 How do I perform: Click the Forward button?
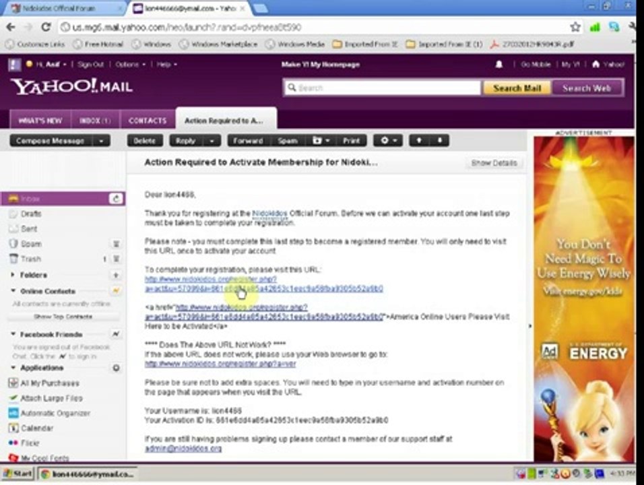[x=248, y=141]
